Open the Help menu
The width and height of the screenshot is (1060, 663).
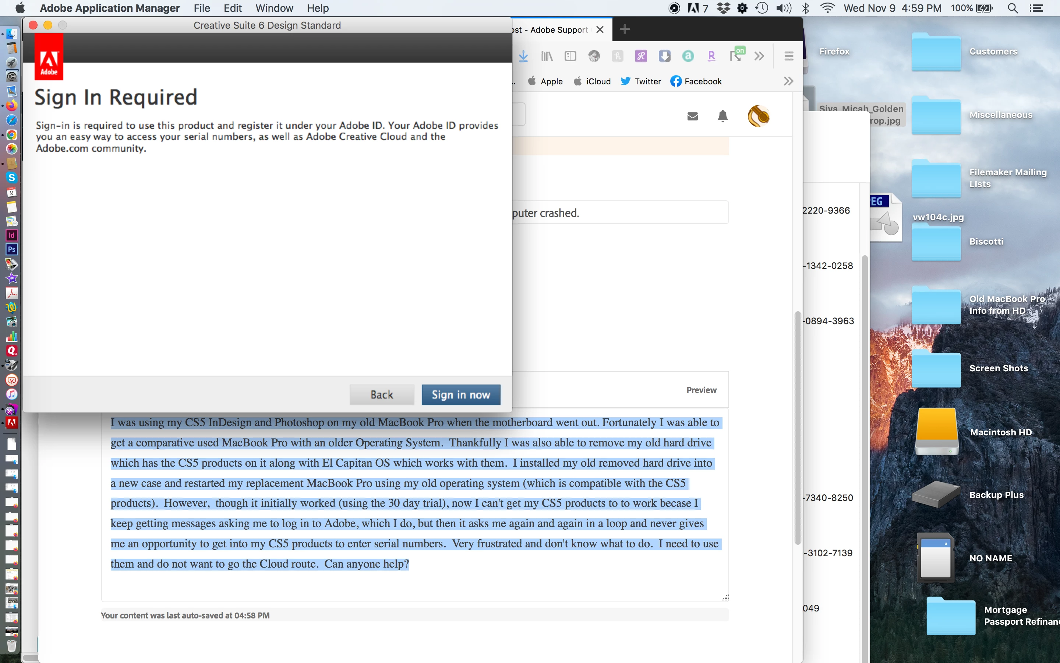pyautogui.click(x=317, y=8)
